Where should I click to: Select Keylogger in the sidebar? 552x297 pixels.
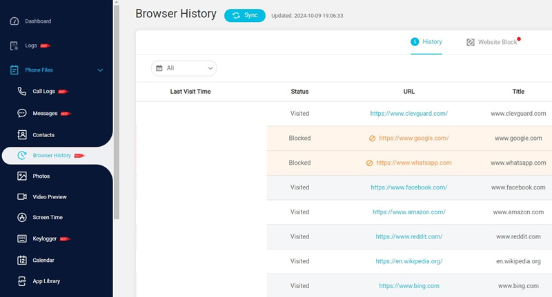[45, 238]
